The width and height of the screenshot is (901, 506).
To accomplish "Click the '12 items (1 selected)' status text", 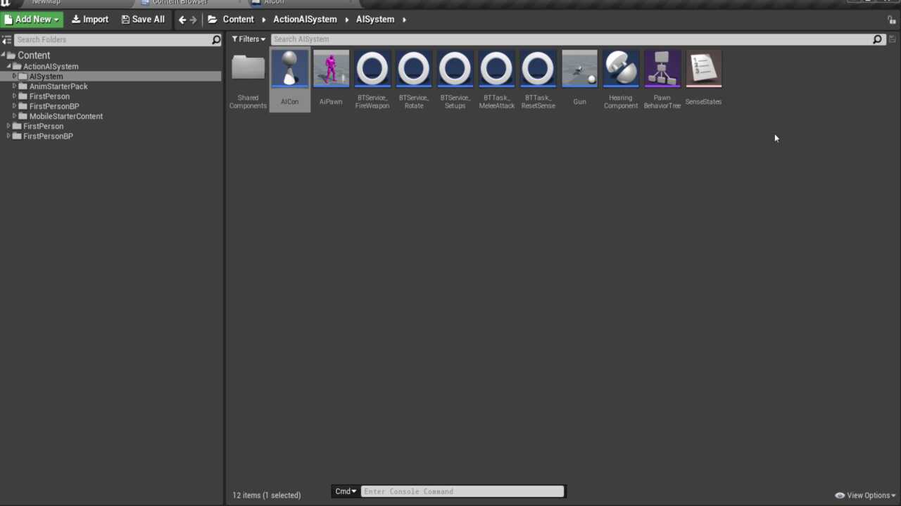I will (x=267, y=495).
